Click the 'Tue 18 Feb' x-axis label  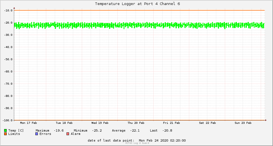point(64,123)
